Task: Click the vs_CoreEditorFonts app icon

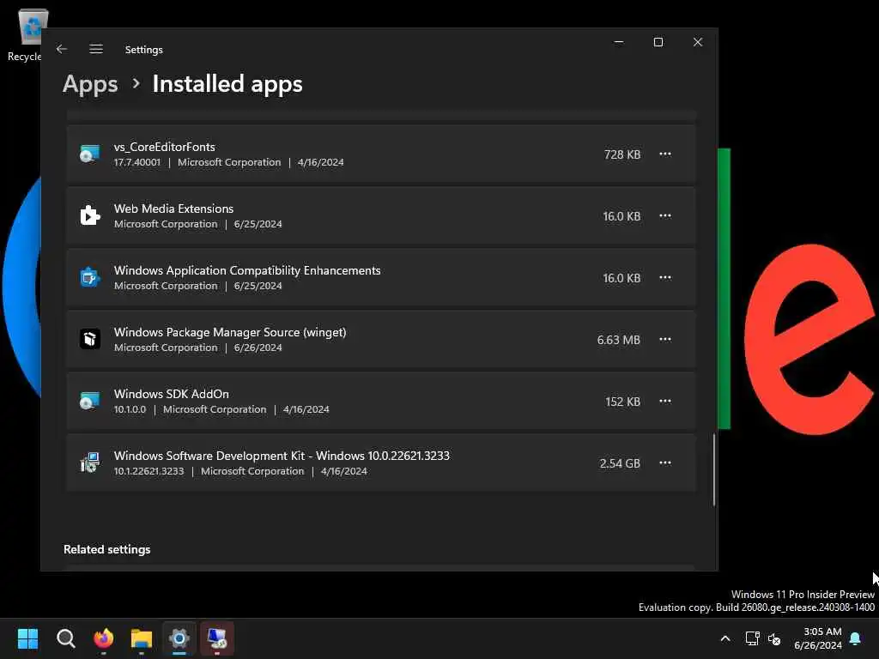Action: [x=89, y=154]
